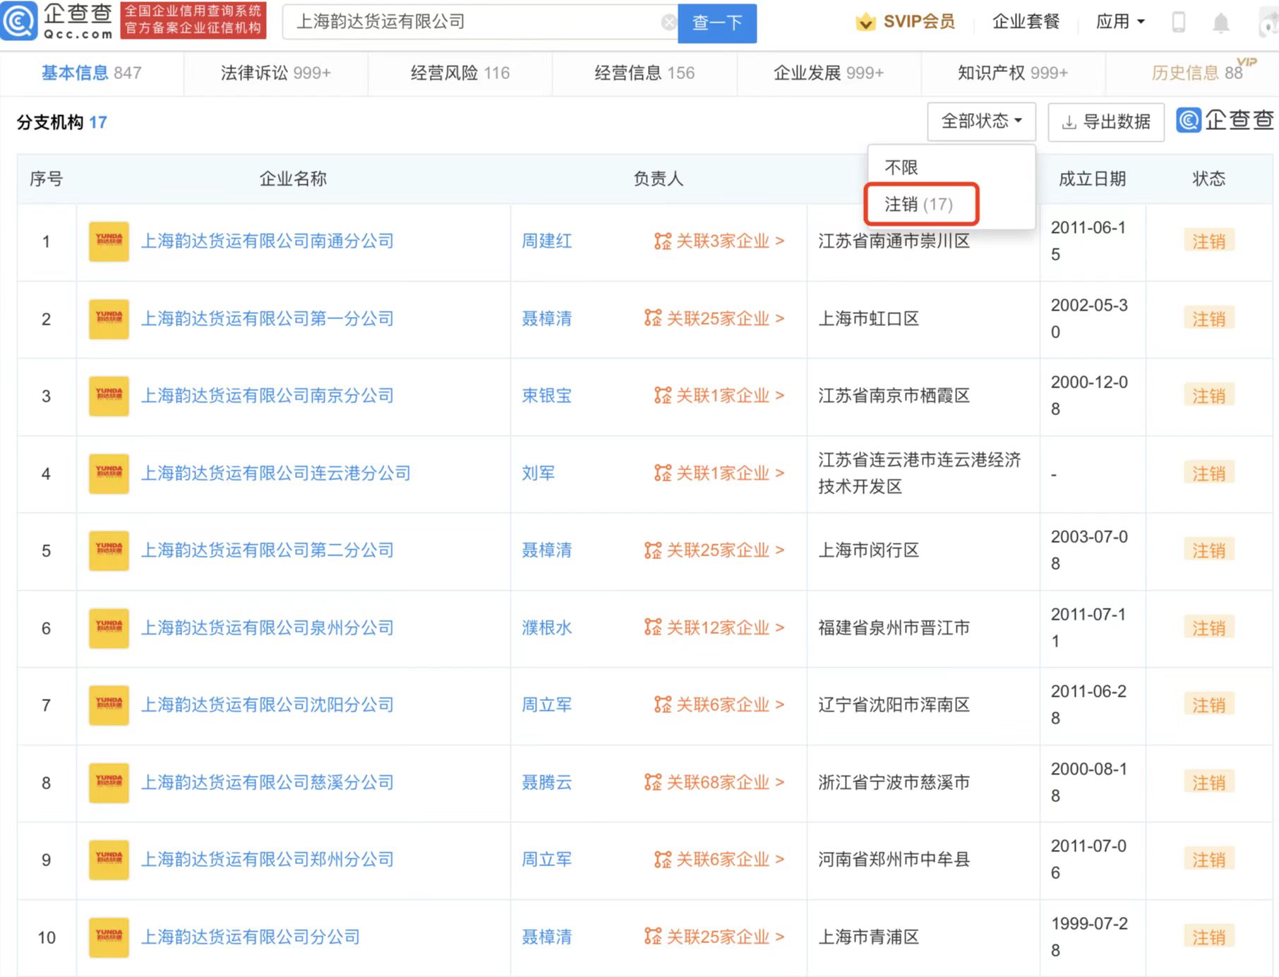Click Yunda logo of 郑州分公司 row

109,860
